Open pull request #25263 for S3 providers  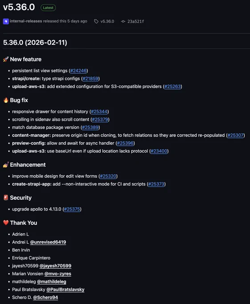click(x=172, y=86)
